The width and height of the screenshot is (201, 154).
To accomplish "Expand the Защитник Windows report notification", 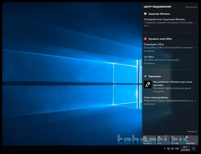I will [x=196, y=23].
